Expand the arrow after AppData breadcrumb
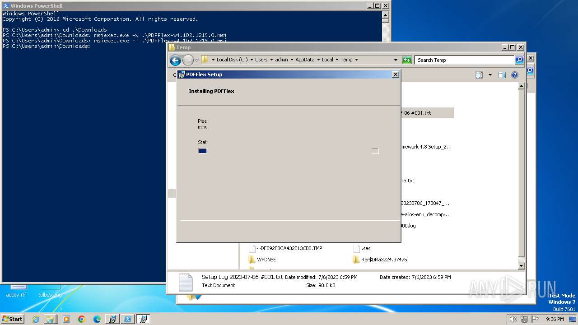The image size is (578, 325). point(318,60)
